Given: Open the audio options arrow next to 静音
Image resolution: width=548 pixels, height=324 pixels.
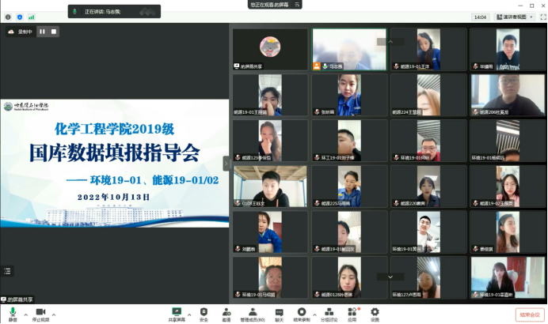Looking at the screenshot, I should point(26,315).
